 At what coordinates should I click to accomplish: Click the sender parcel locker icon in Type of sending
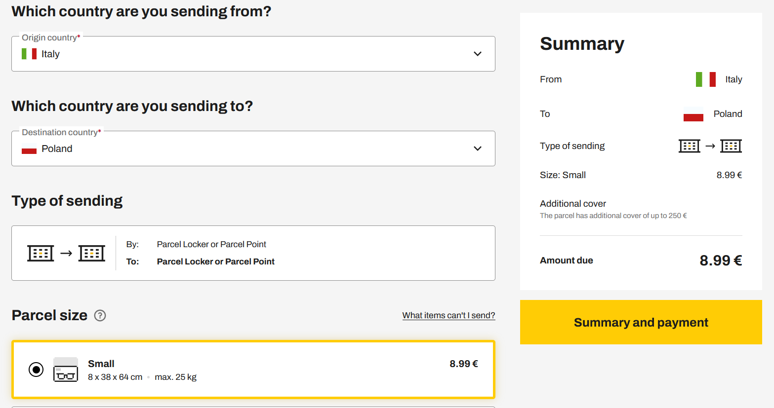[41, 253]
